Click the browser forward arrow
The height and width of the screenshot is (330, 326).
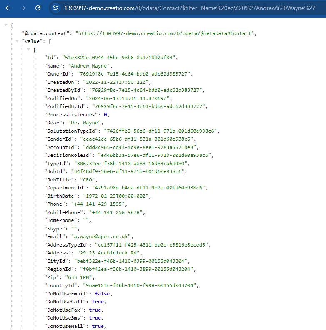click(x=23, y=8)
